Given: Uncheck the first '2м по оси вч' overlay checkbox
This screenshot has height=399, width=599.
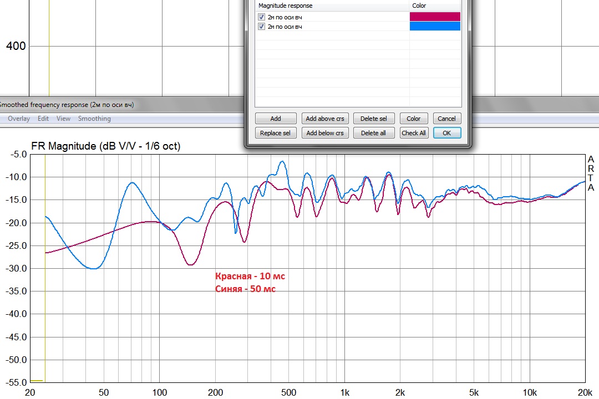Looking at the screenshot, I should (261, 17).
